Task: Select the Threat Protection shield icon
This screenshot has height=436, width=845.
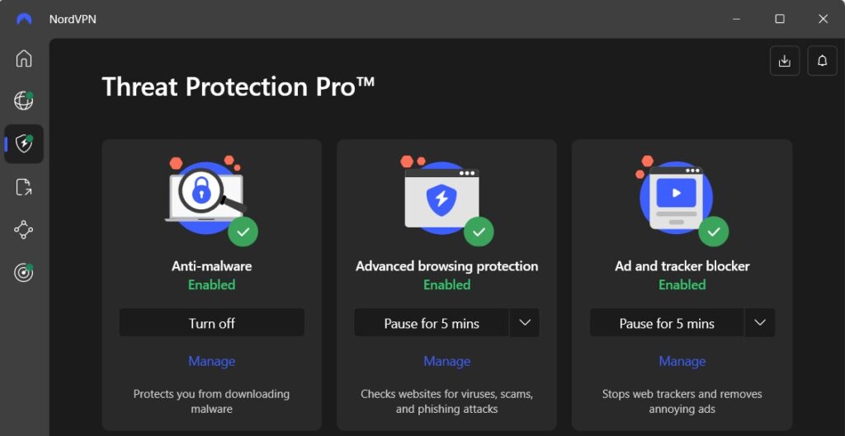Action: pos(24,143)
